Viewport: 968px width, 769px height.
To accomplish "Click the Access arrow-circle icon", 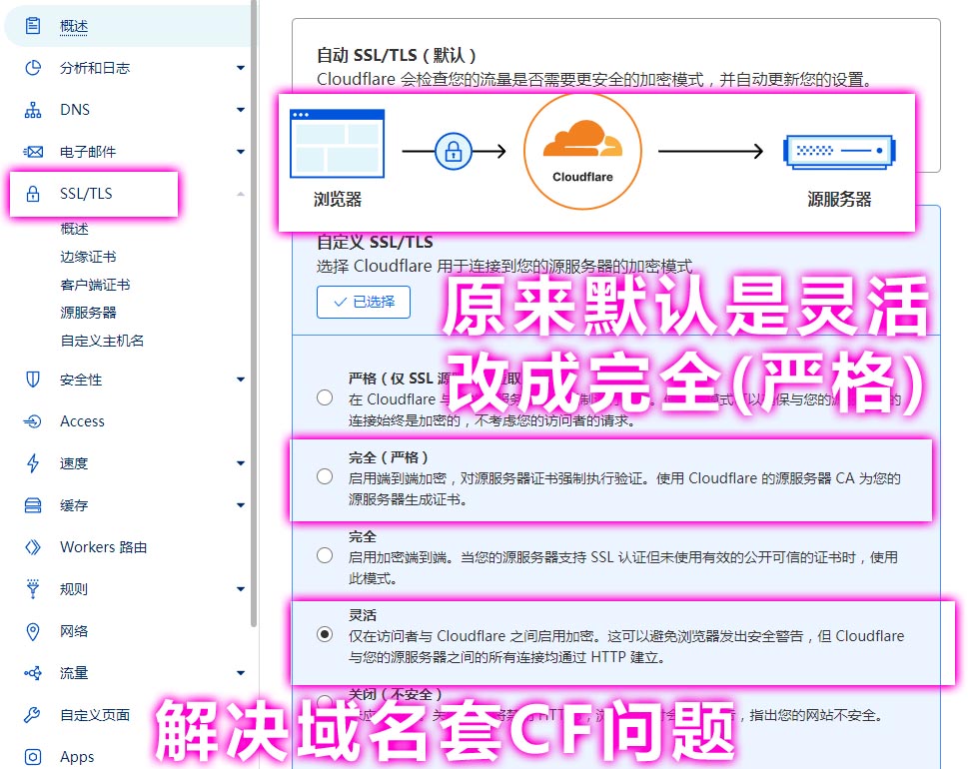I will [x=33, y=421].
